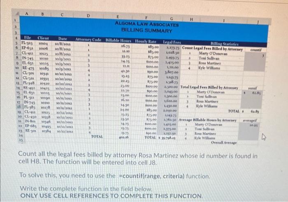
Task: Click 'Rosa Martinez' in the Count Legal Fees section
Action: (x=209, y=63)
